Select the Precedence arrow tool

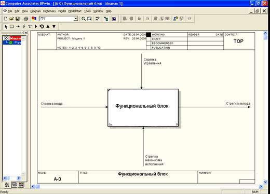[x=18, y=26]
